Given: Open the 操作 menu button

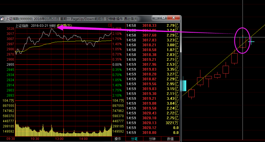Looking at the screenshot, I should pyautogui.click(x=118, y=139).
